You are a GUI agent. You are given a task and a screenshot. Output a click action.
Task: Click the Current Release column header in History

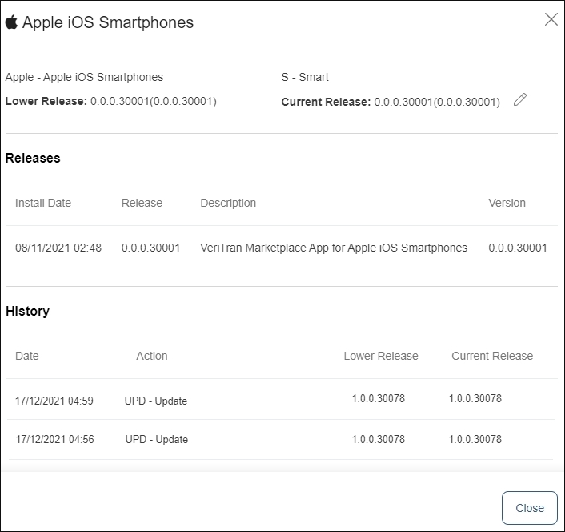click(491, 356)
